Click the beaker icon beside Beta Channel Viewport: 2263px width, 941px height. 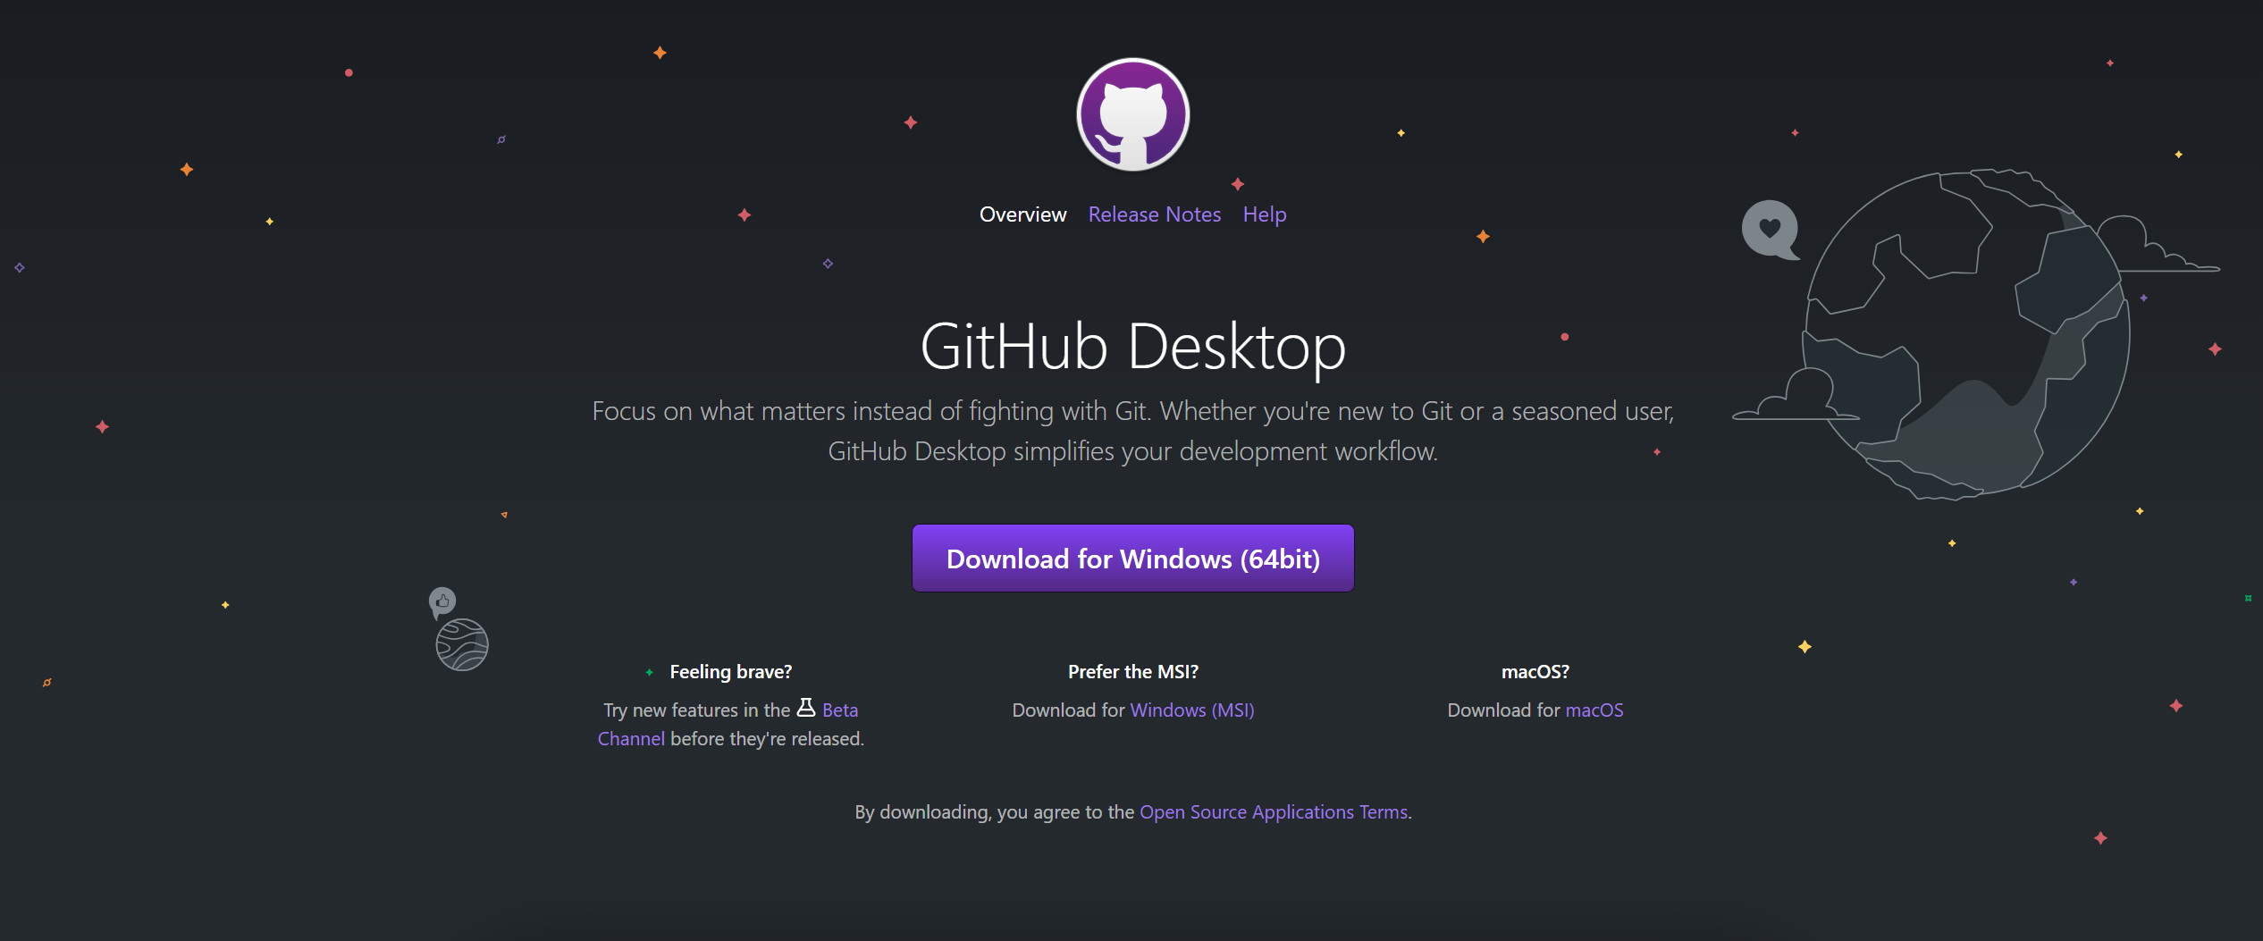pos(806,708)
